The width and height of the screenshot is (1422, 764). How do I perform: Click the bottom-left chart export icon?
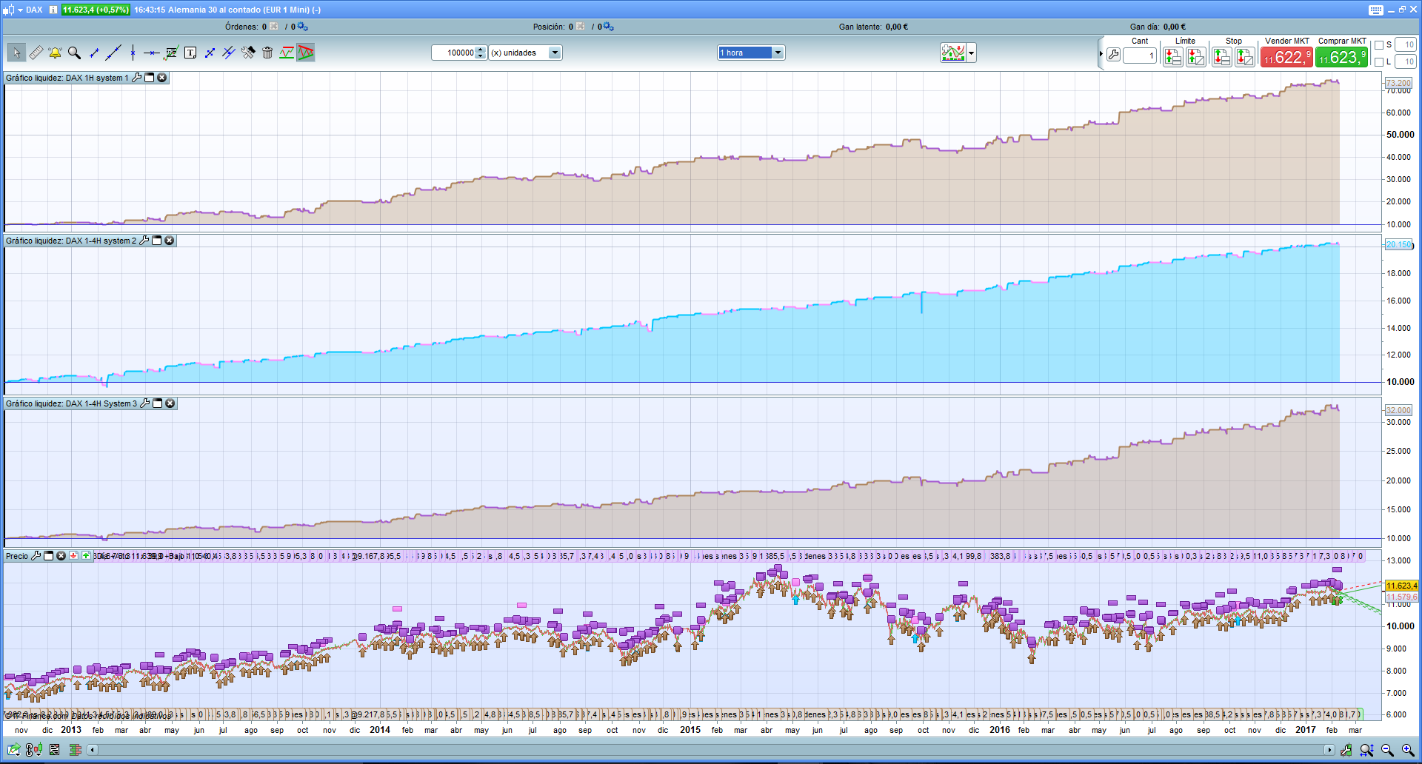[14, 750]
